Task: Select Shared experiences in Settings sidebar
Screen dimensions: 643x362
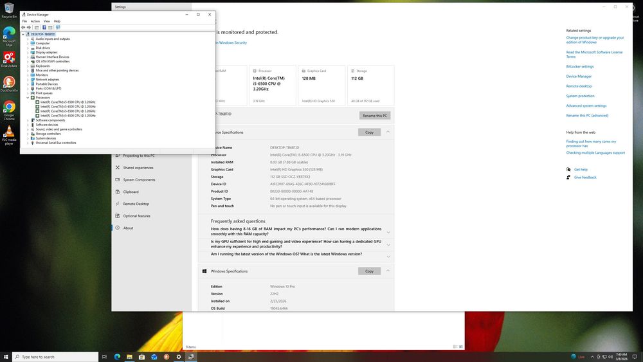Action: pos(138,168)
